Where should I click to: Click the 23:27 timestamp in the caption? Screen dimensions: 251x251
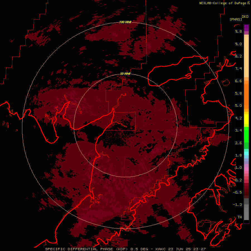click(200, 249)
